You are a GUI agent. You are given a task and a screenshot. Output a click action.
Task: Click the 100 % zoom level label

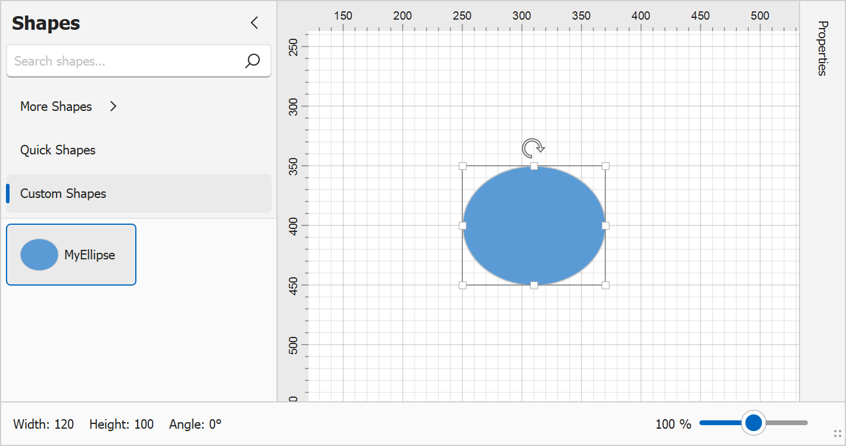click(x=673, y=424)
